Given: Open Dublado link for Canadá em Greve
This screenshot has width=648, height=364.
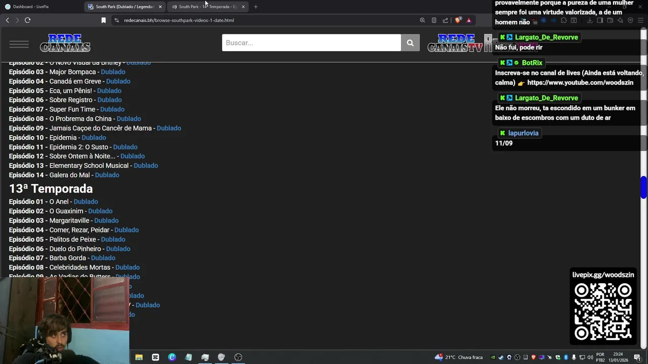Looking at the screenshot, I should point(118,81).
